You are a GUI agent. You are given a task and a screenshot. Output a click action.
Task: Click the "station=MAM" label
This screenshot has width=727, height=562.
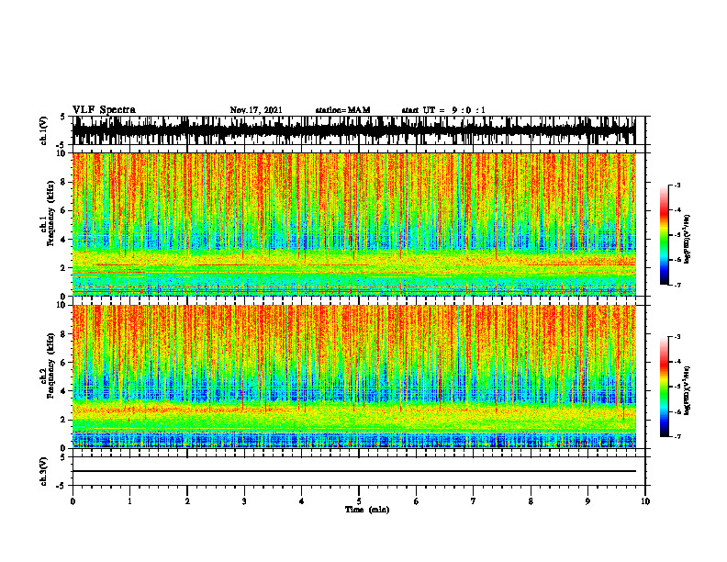[342, 110]
